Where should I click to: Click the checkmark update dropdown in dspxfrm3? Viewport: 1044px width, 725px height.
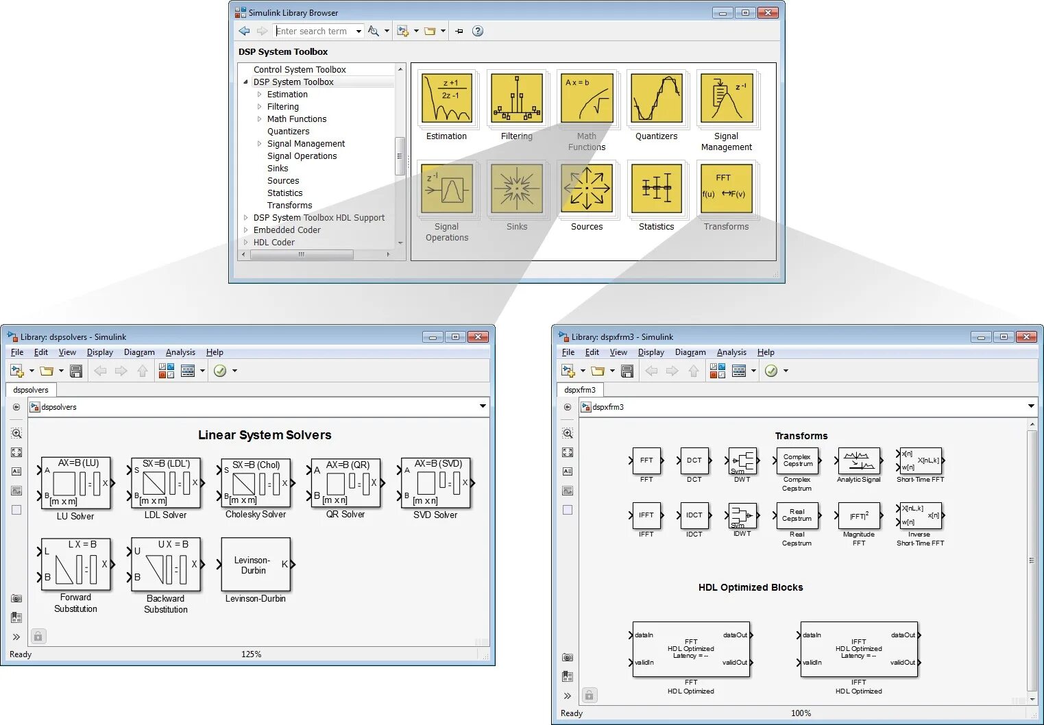(x=786, y=371)
